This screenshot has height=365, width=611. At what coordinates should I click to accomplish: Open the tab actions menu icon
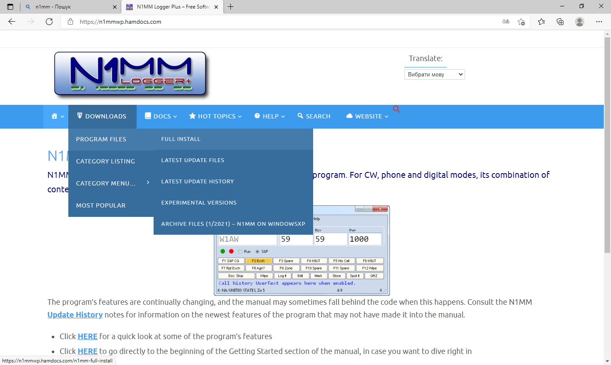pos(10,7)
